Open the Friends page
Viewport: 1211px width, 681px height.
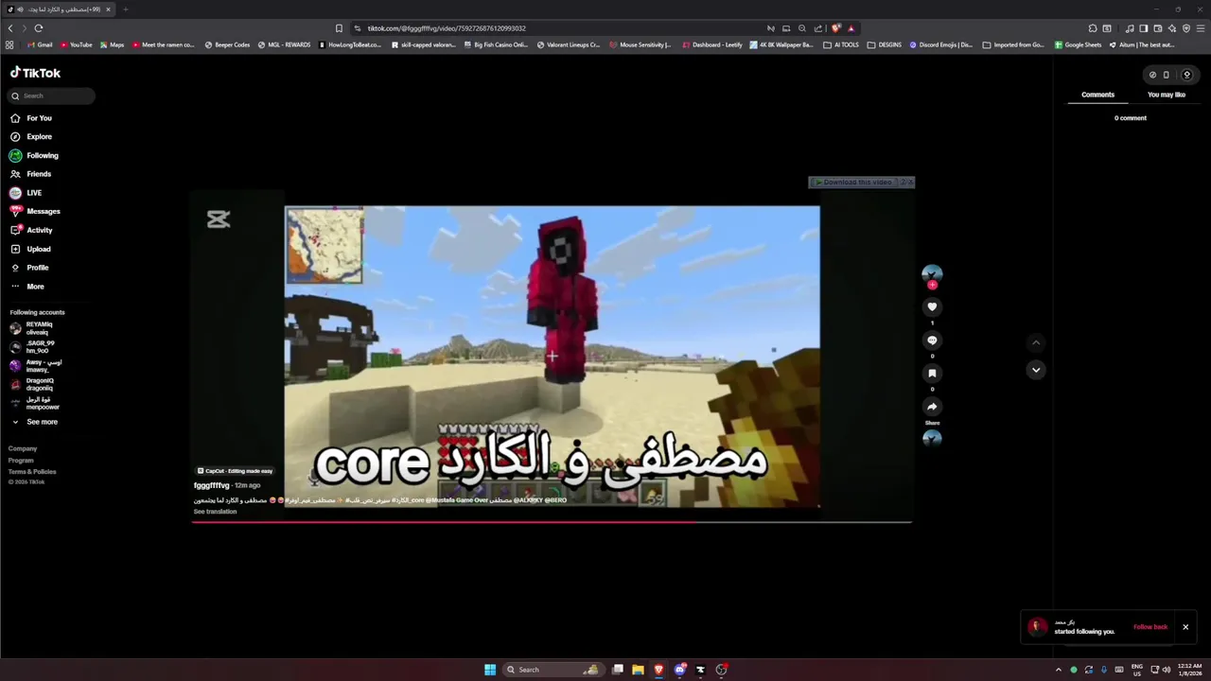(x=31, y=174)
